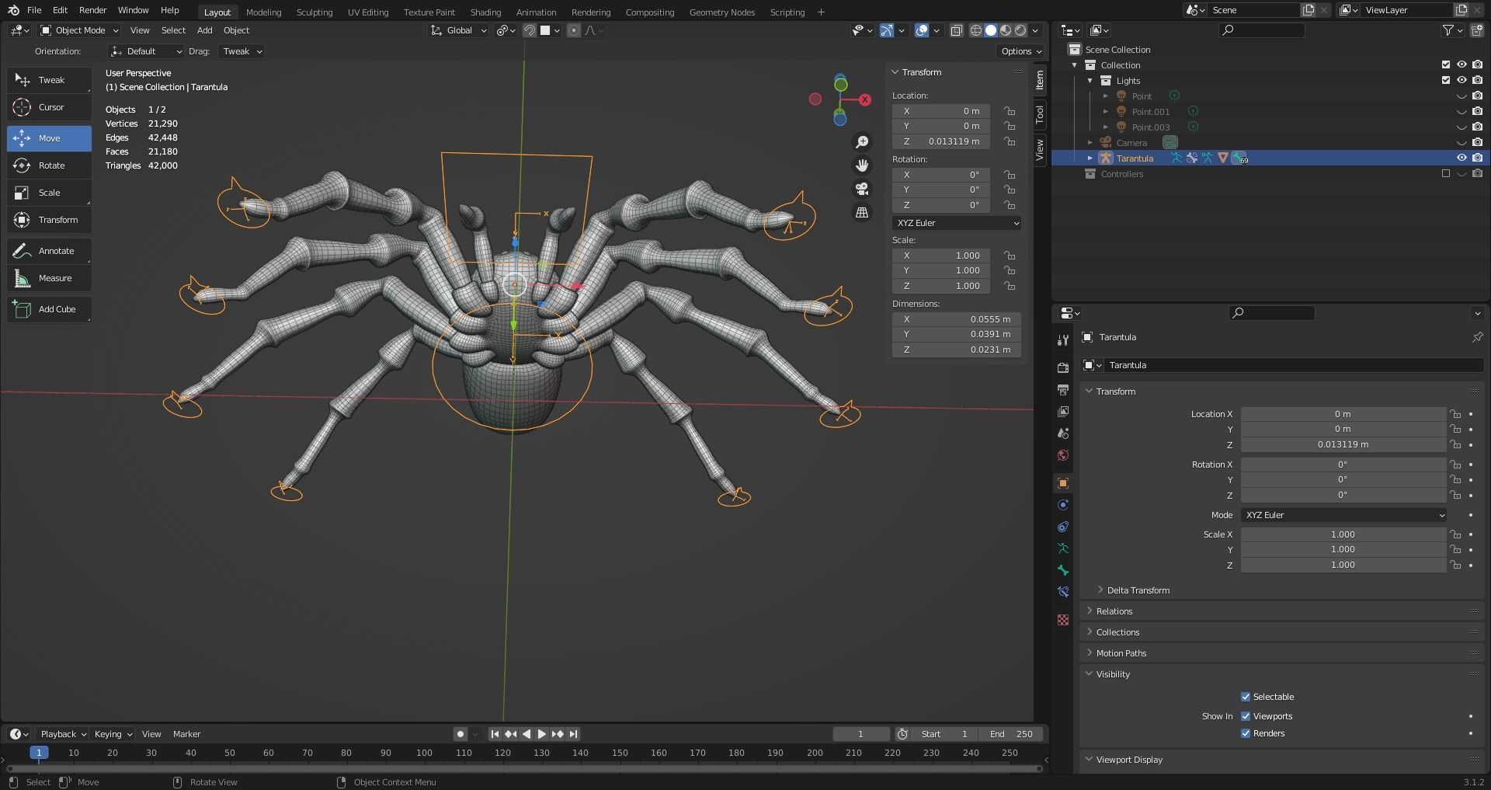Disable Camera render visibility icon

1477,143
